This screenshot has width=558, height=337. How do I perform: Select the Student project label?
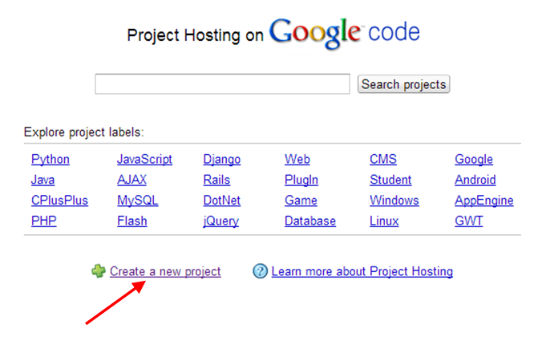(390, 181)
